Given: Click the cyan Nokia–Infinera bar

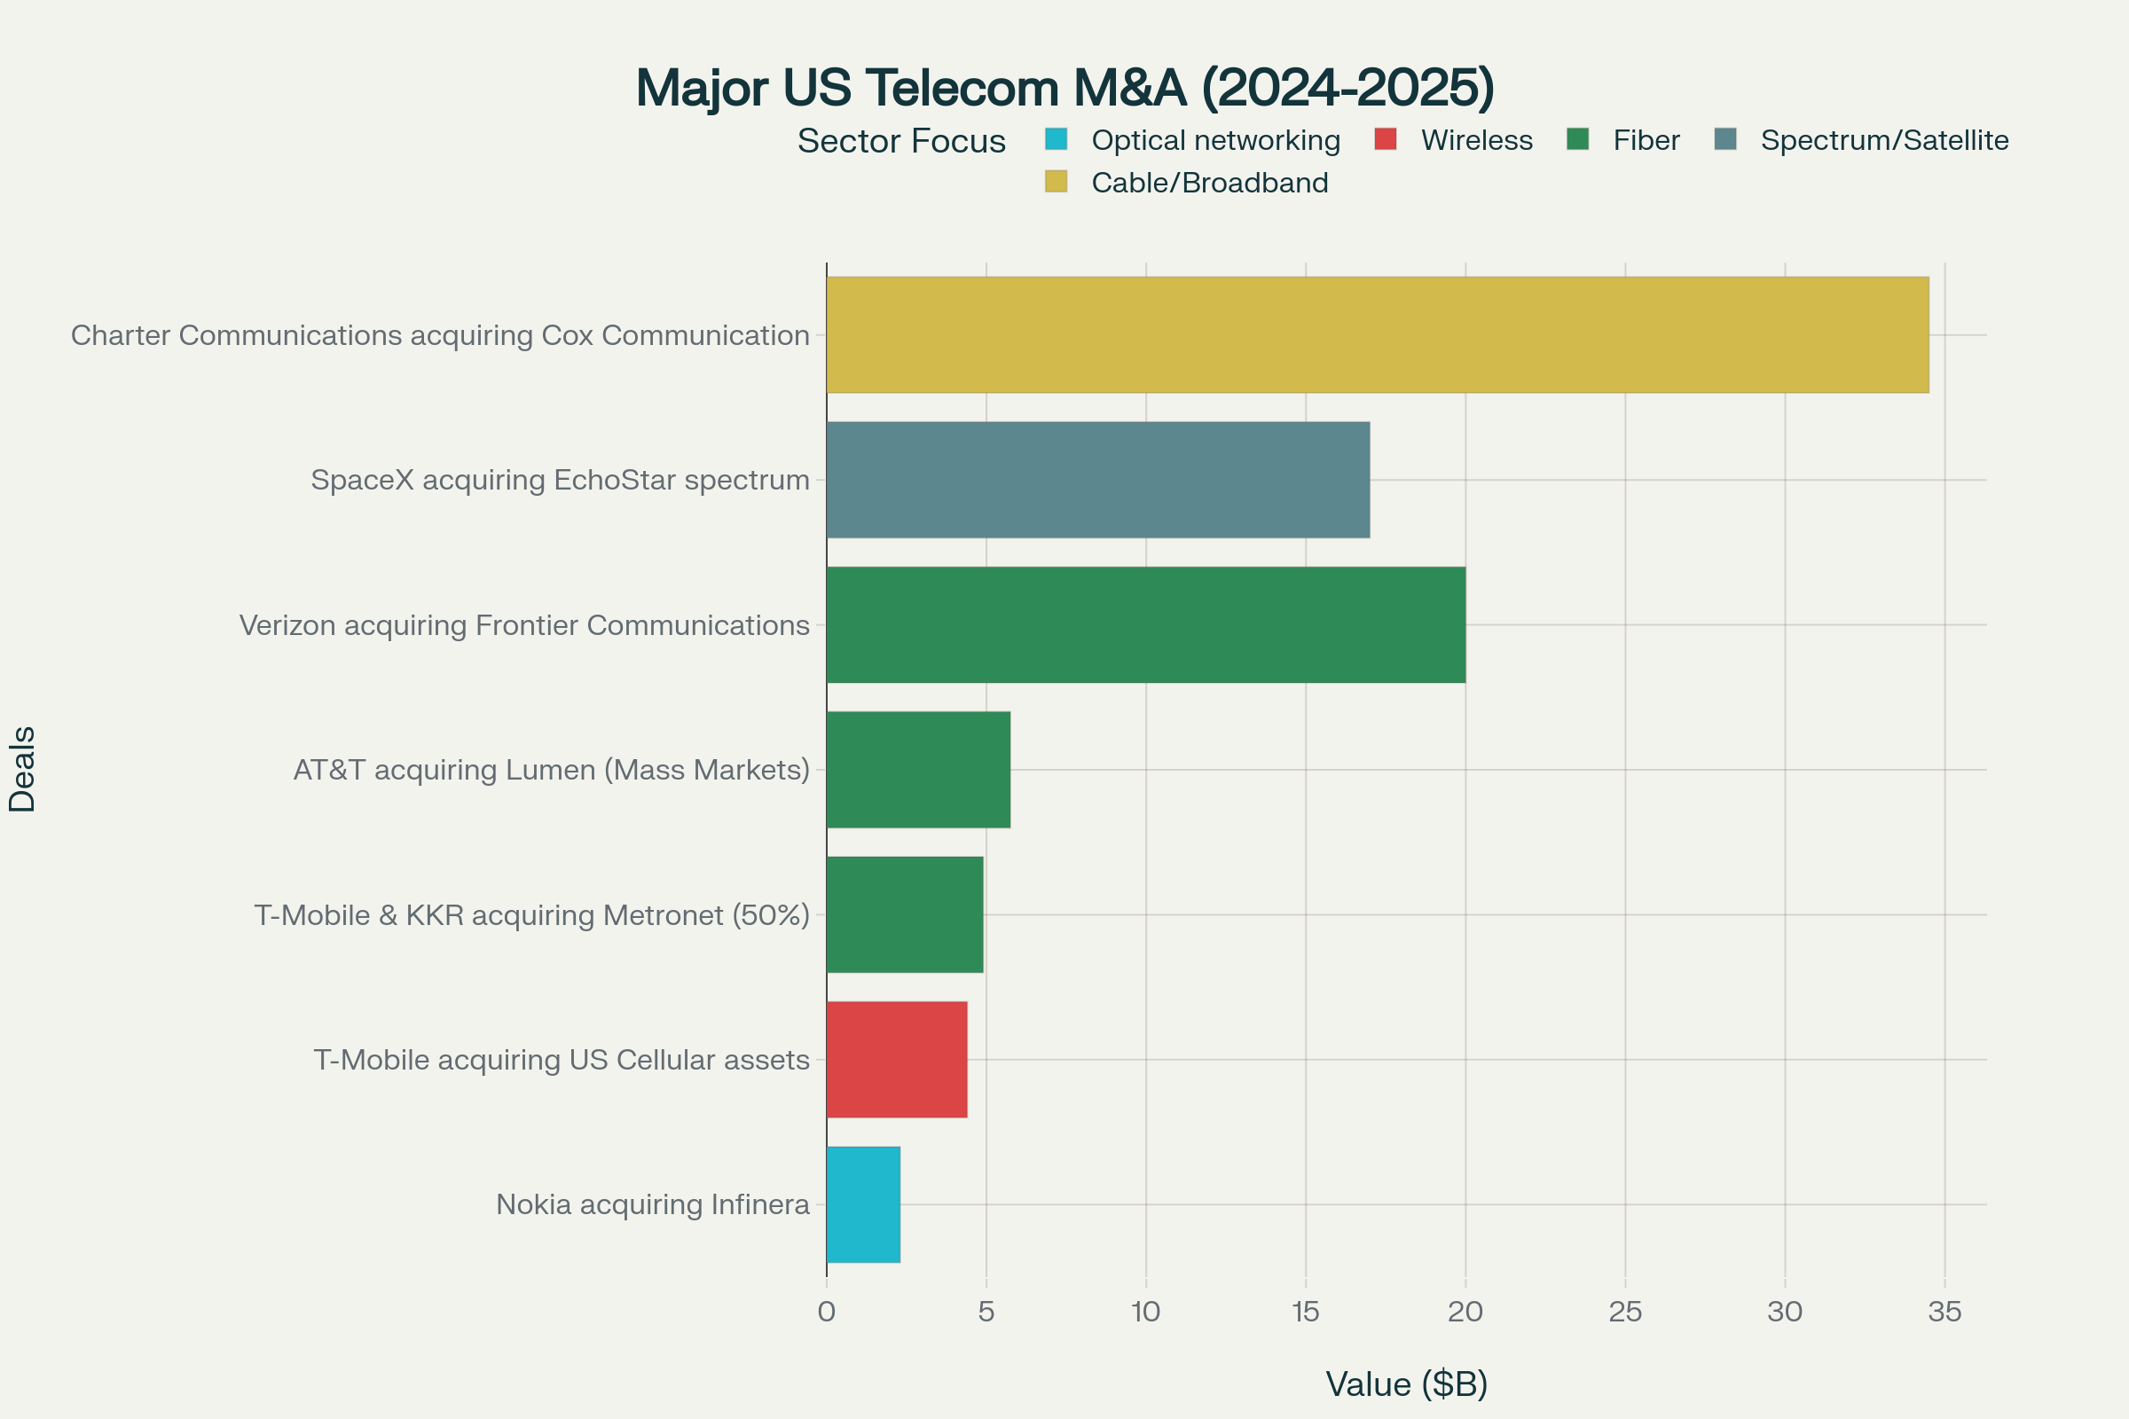Looking at the screenshot, I should (x=863, y=1203).
